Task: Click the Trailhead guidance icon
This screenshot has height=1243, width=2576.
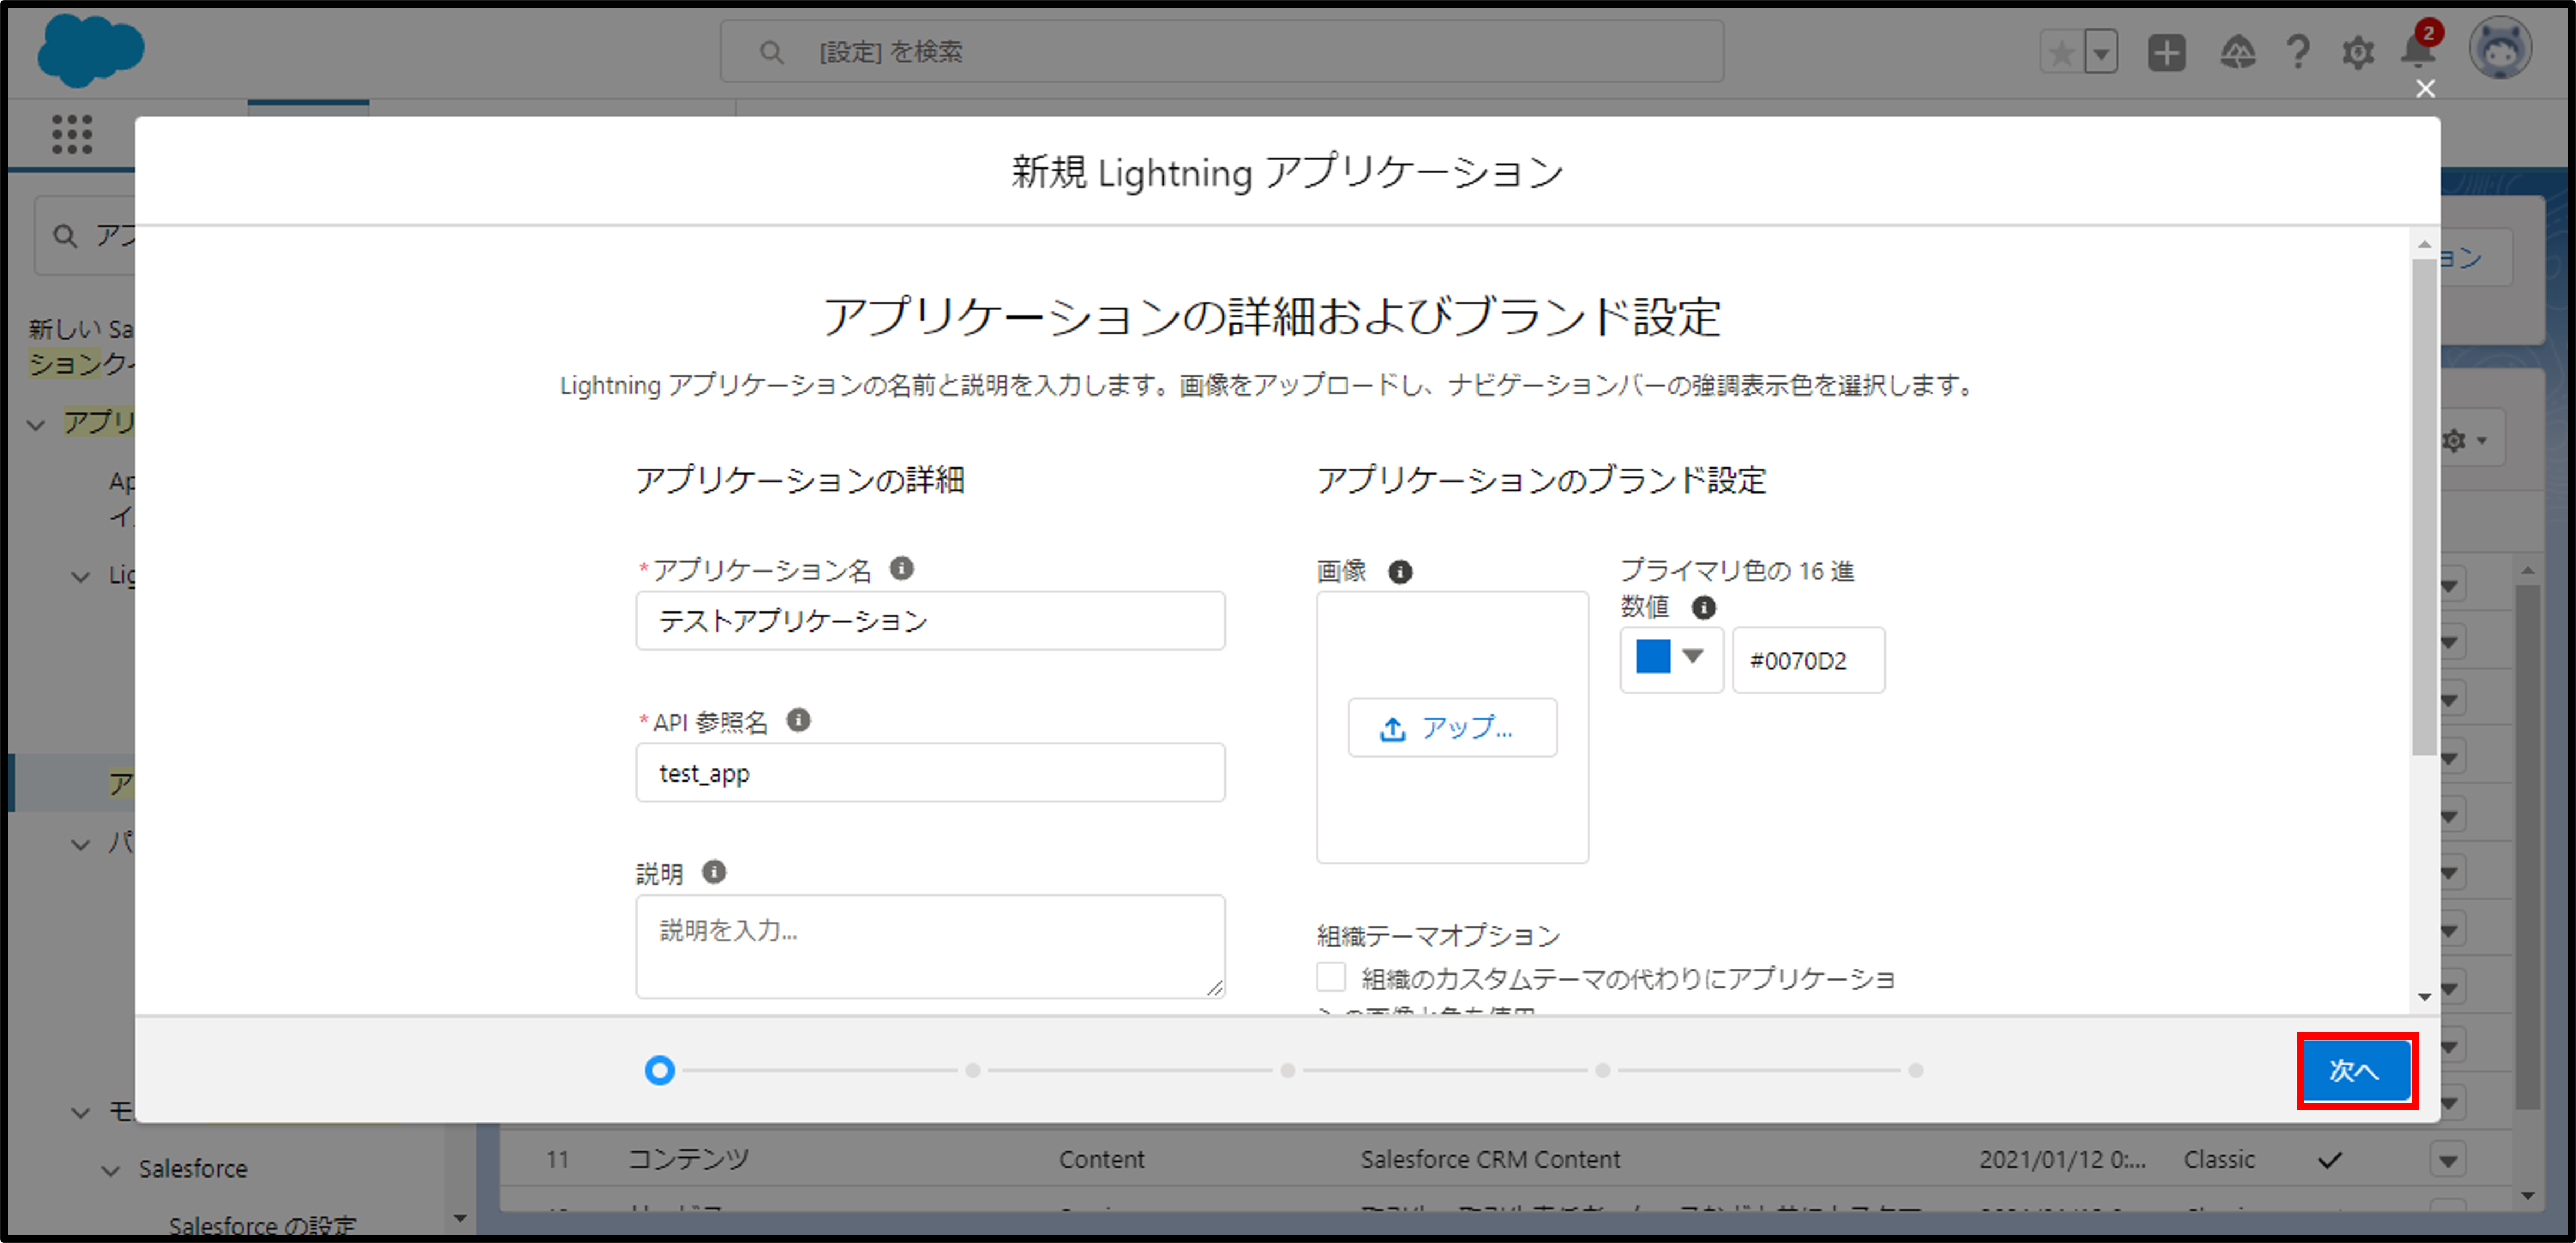Action: point(2237,52)
